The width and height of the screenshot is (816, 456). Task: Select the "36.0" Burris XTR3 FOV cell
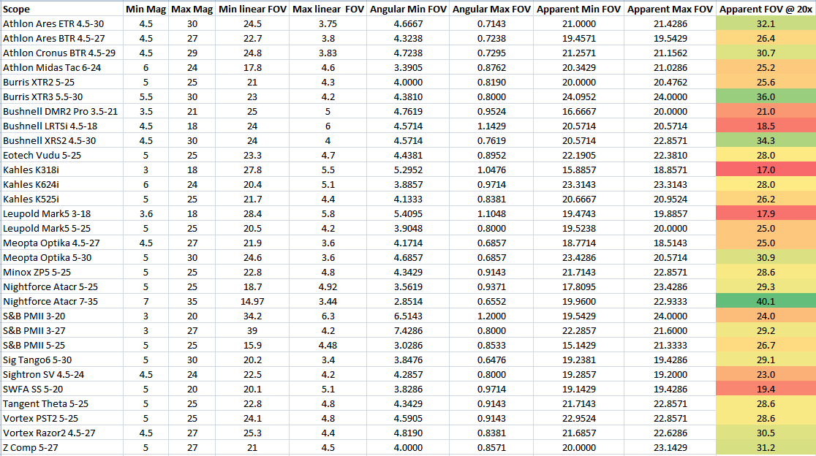(766, 96)
